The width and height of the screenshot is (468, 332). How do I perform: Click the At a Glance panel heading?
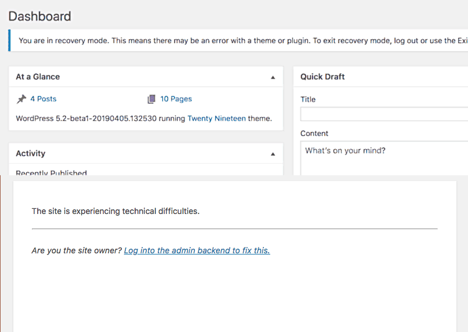[x=38, y=77]
